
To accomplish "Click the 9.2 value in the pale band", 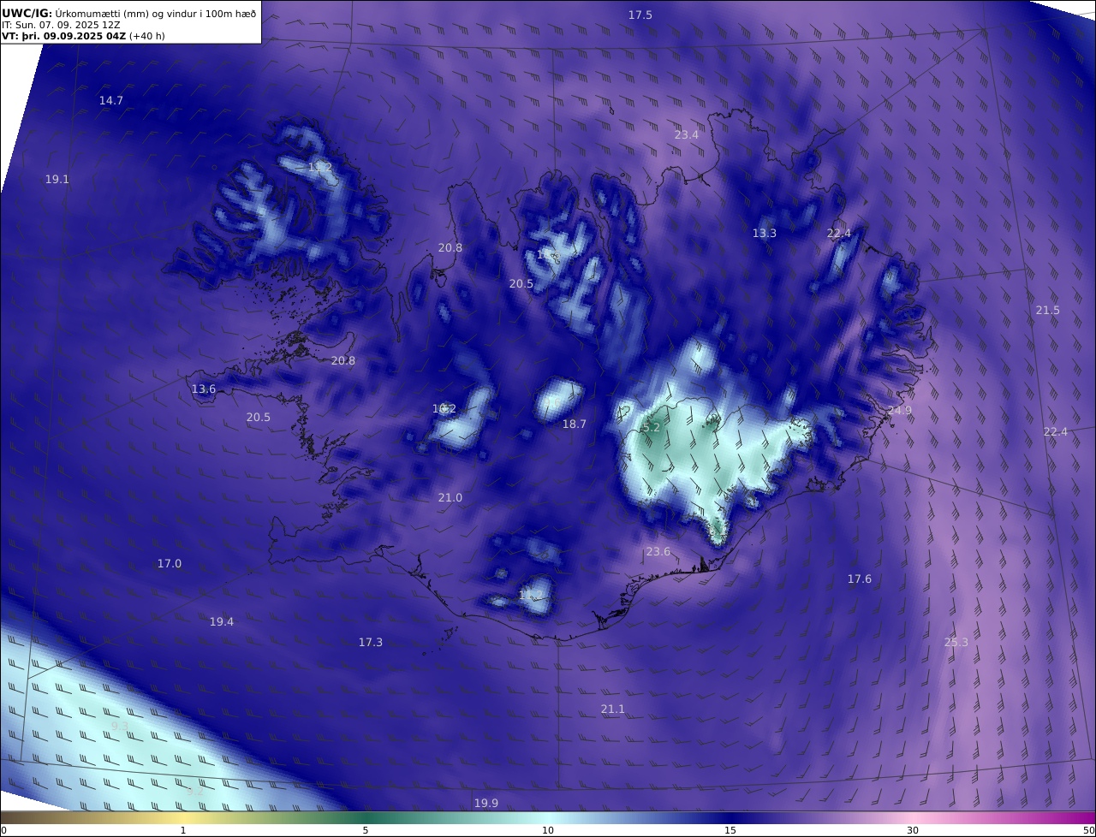I will pos(195,792).
